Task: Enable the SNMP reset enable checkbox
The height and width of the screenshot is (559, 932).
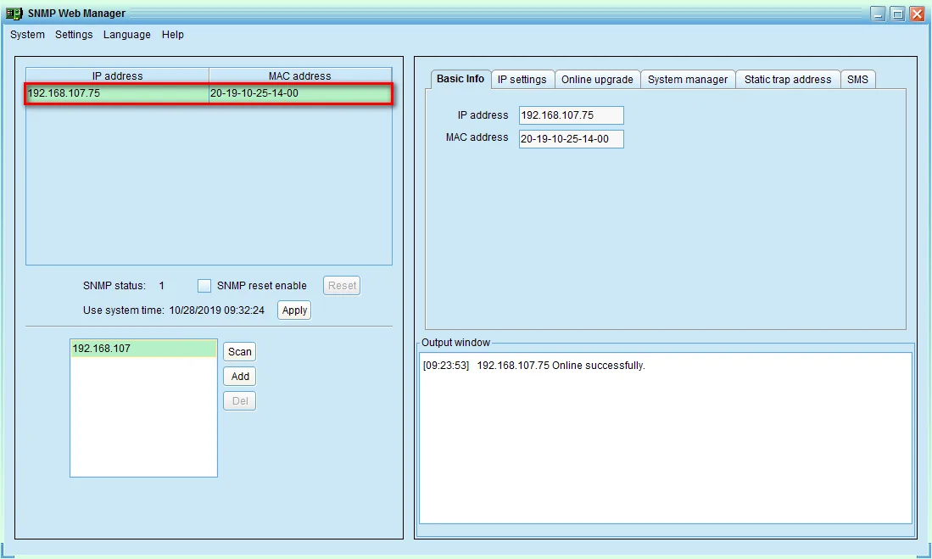Action: 204,286
